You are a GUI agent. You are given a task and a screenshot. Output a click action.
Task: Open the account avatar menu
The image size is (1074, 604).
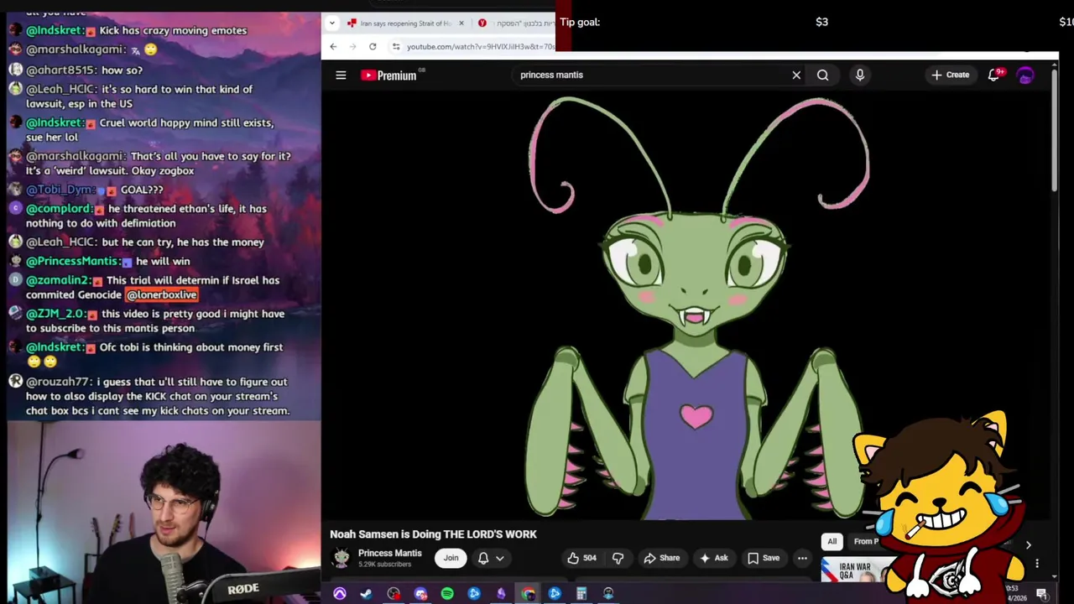point(1025,75)
